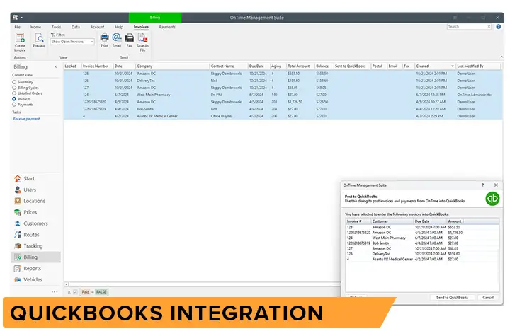Open the Account ribbon tab

(x=97, y=27)
